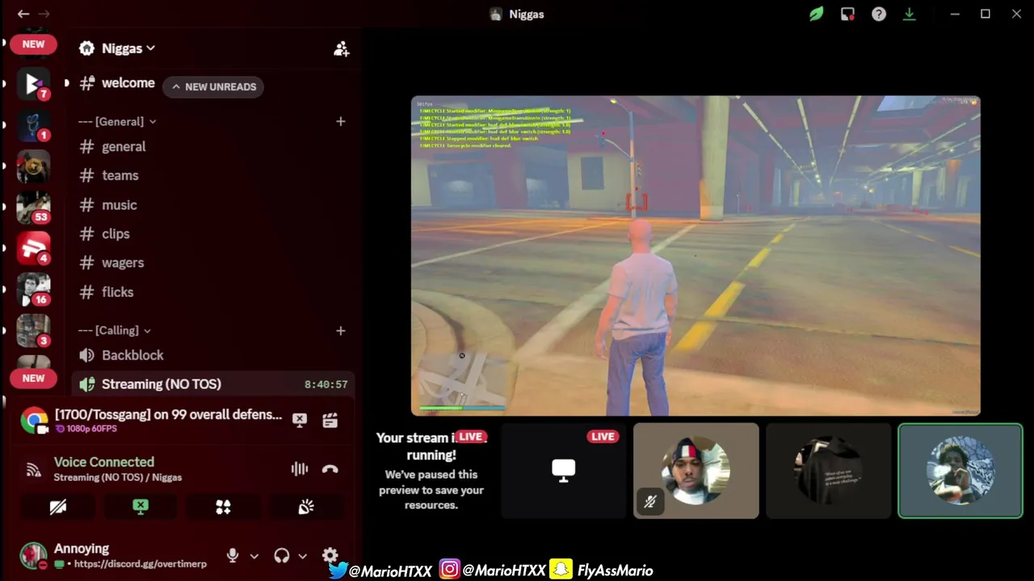The width and height of the screenshot is (1034, 581).
Task: Open the soundboard button
Action: (x=306, y=507)
